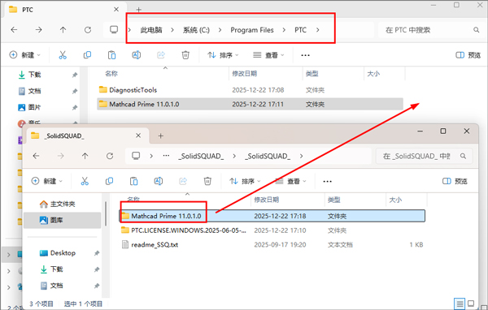Open 查看 view dropdown in PTC window
Screen dimensions: 488x310
coord(268,55)
